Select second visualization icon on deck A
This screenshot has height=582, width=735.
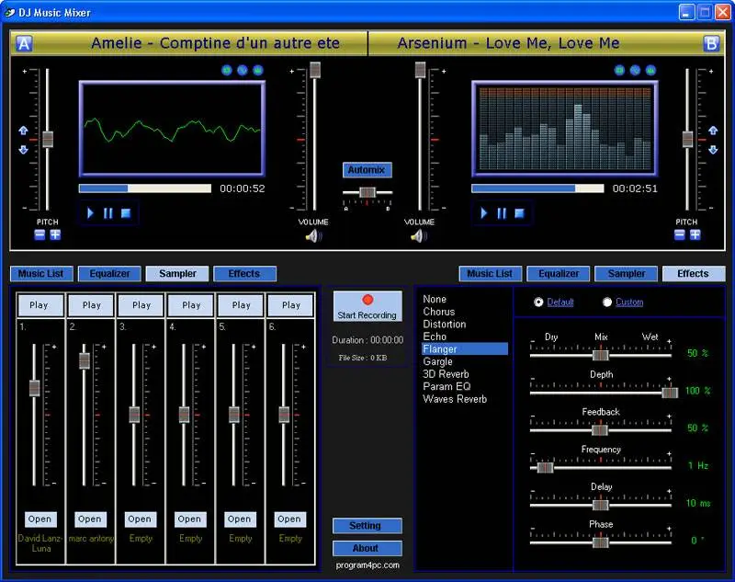click(243, 71)
